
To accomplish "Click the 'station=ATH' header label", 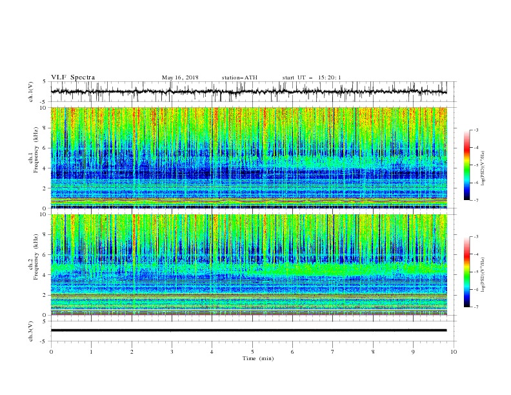I will click(x=239, y=77).
